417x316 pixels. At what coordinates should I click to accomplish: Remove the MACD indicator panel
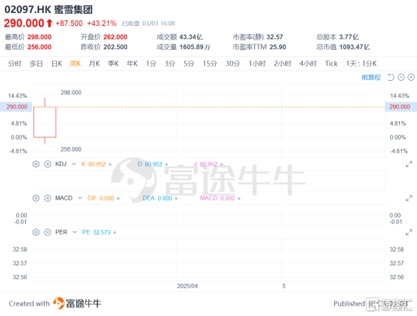point(47,198)
